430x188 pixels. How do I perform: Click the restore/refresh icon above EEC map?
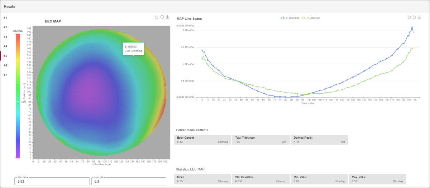(162, 17)
